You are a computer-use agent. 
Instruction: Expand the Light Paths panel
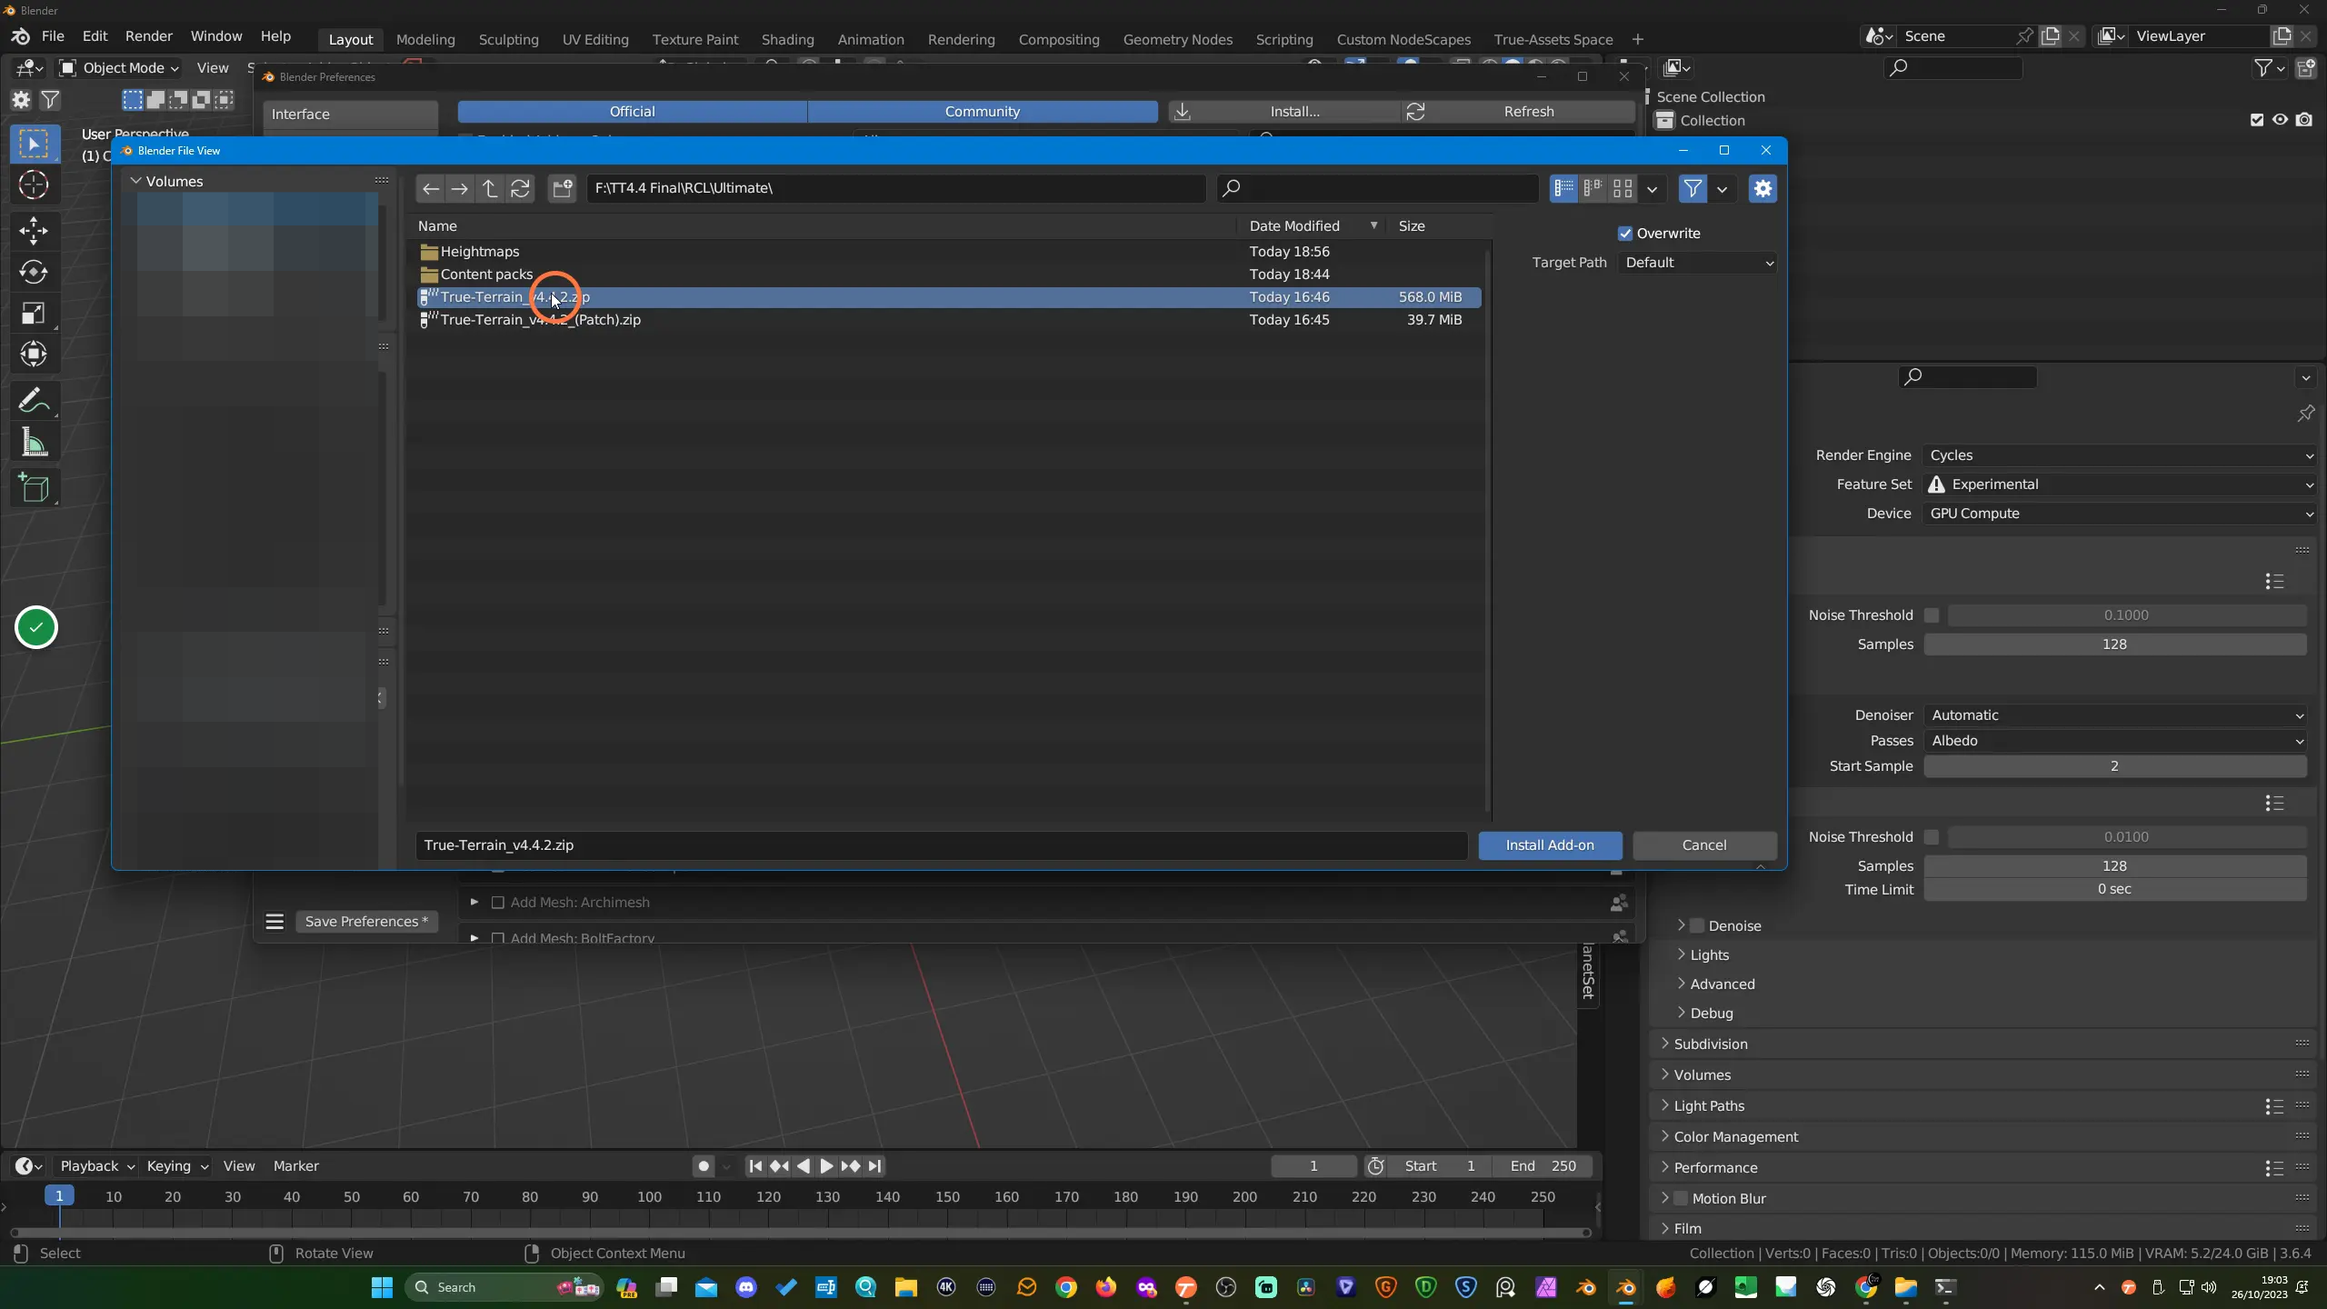point(1709,1106)
